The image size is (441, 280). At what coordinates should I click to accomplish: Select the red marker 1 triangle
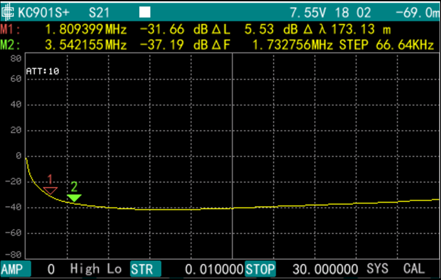[50, 190]
